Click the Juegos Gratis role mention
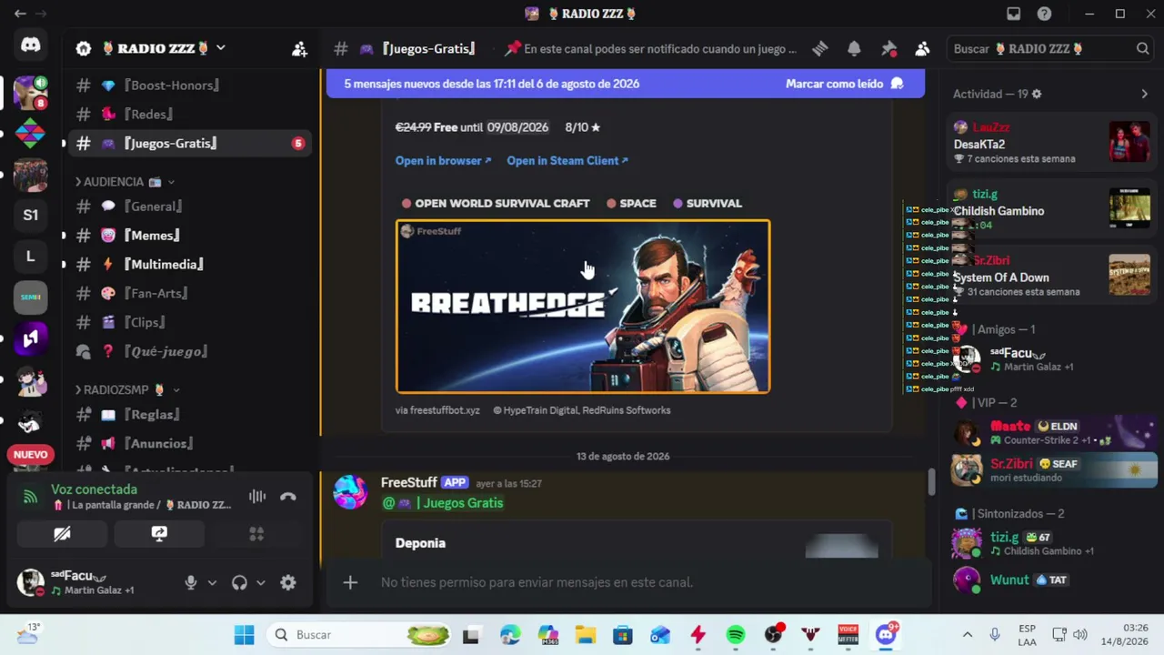 443,503
